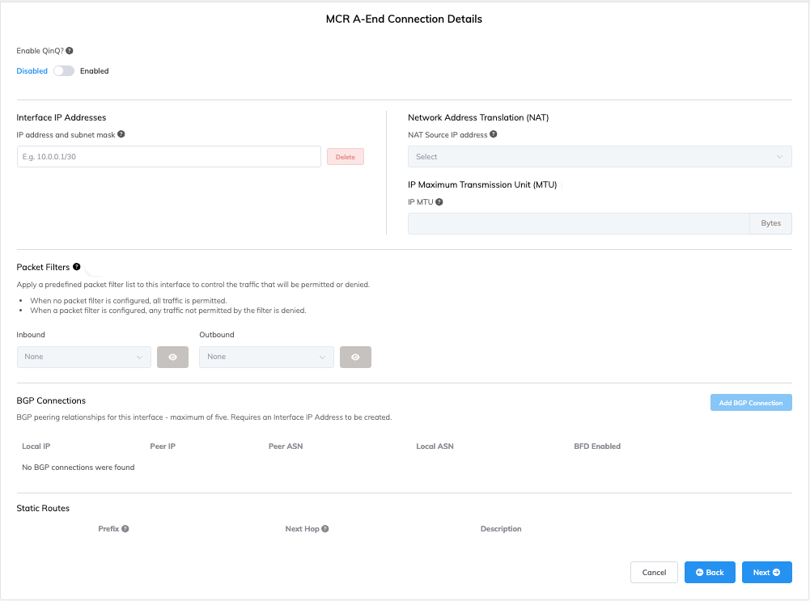Open the NAT Source IP address dropdown
Screen dimensions: 810x601
[x=600, y=156]
